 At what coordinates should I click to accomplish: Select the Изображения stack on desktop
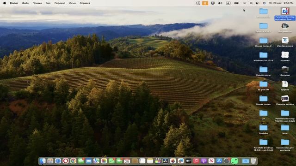click(x=285, y=42)
